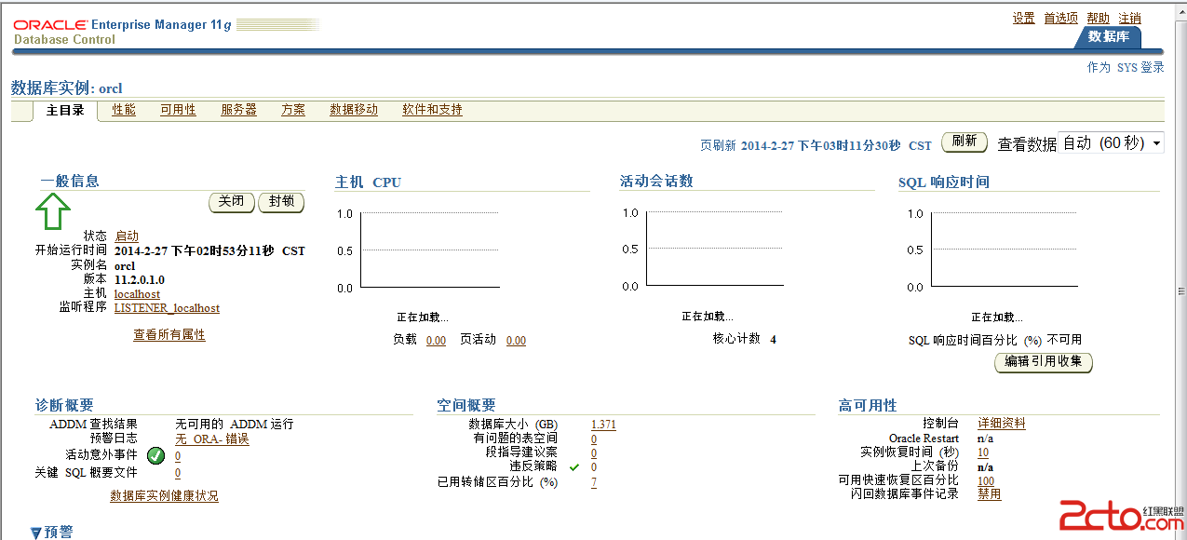Viewport: 1187px width, 540px height.
Task: Select the 数据库 tab at top right
Action: [1108, 36]
